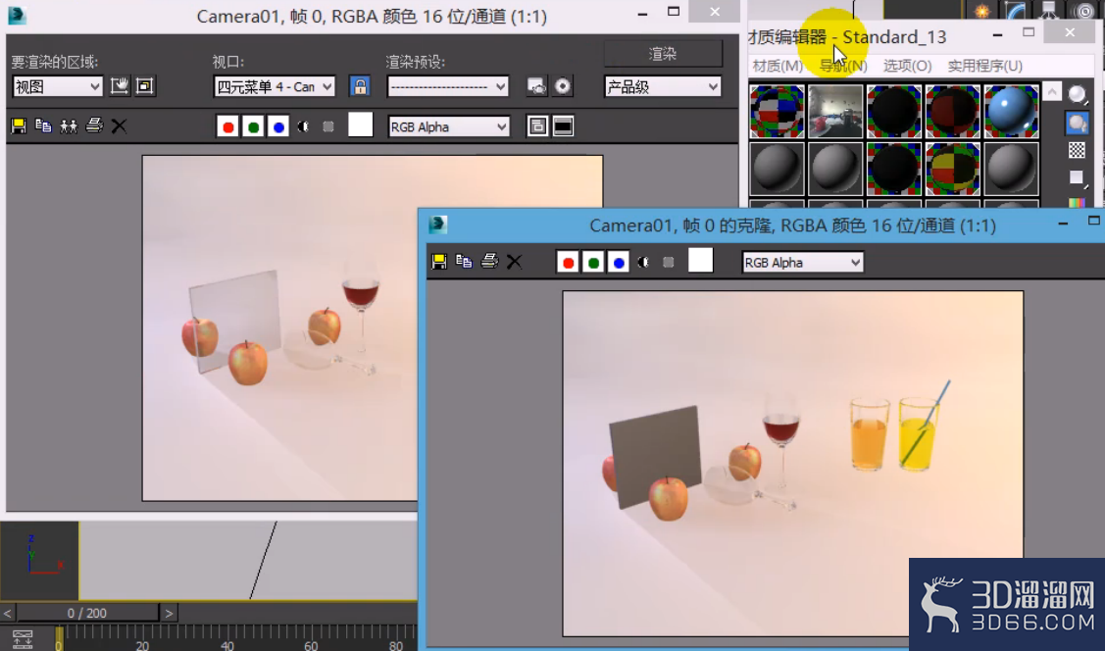Image resolution: width=1105 pixels, height=651 pixels.
Task: Toggle blue channel in main render window
Action: pyautogui.click(x=279, y=126)
